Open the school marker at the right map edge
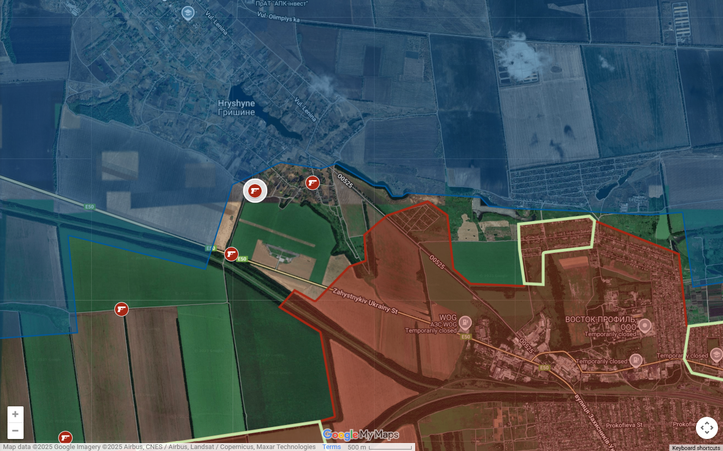This screenshot has width=723, height=451. (x=716, y=354)
